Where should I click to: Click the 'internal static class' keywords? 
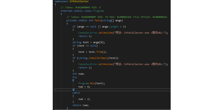[76, 11]
